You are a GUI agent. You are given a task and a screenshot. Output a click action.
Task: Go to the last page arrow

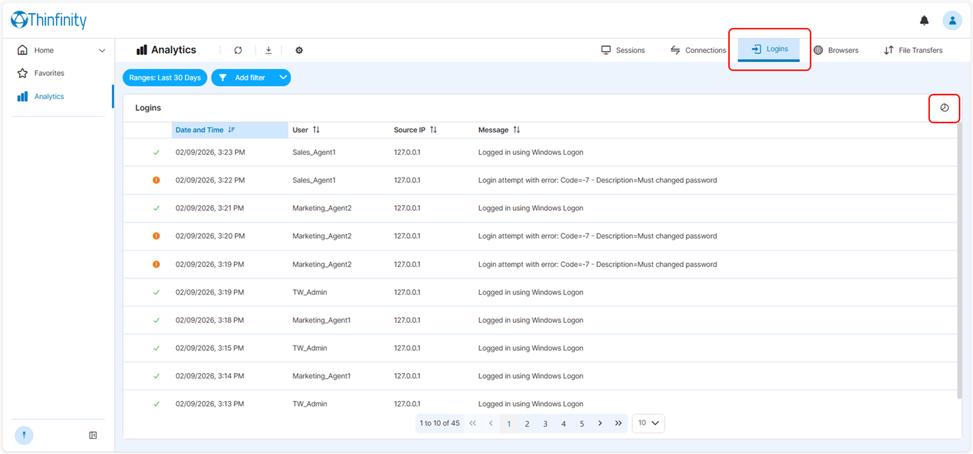pos(618,423)
